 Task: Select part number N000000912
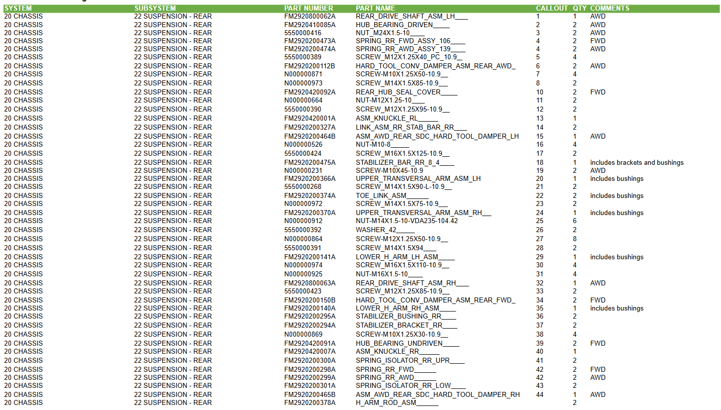click(x=303, y=221)
